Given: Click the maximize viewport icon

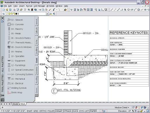Looking at the screenshot, I should [x=104, y=111].
